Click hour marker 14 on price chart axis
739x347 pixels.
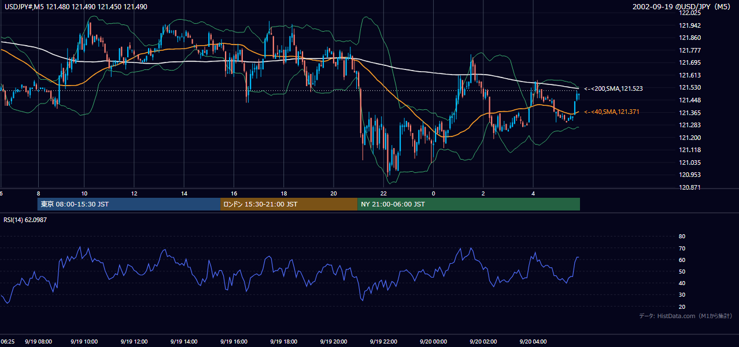pyautogui.click(x=184, y=193)
